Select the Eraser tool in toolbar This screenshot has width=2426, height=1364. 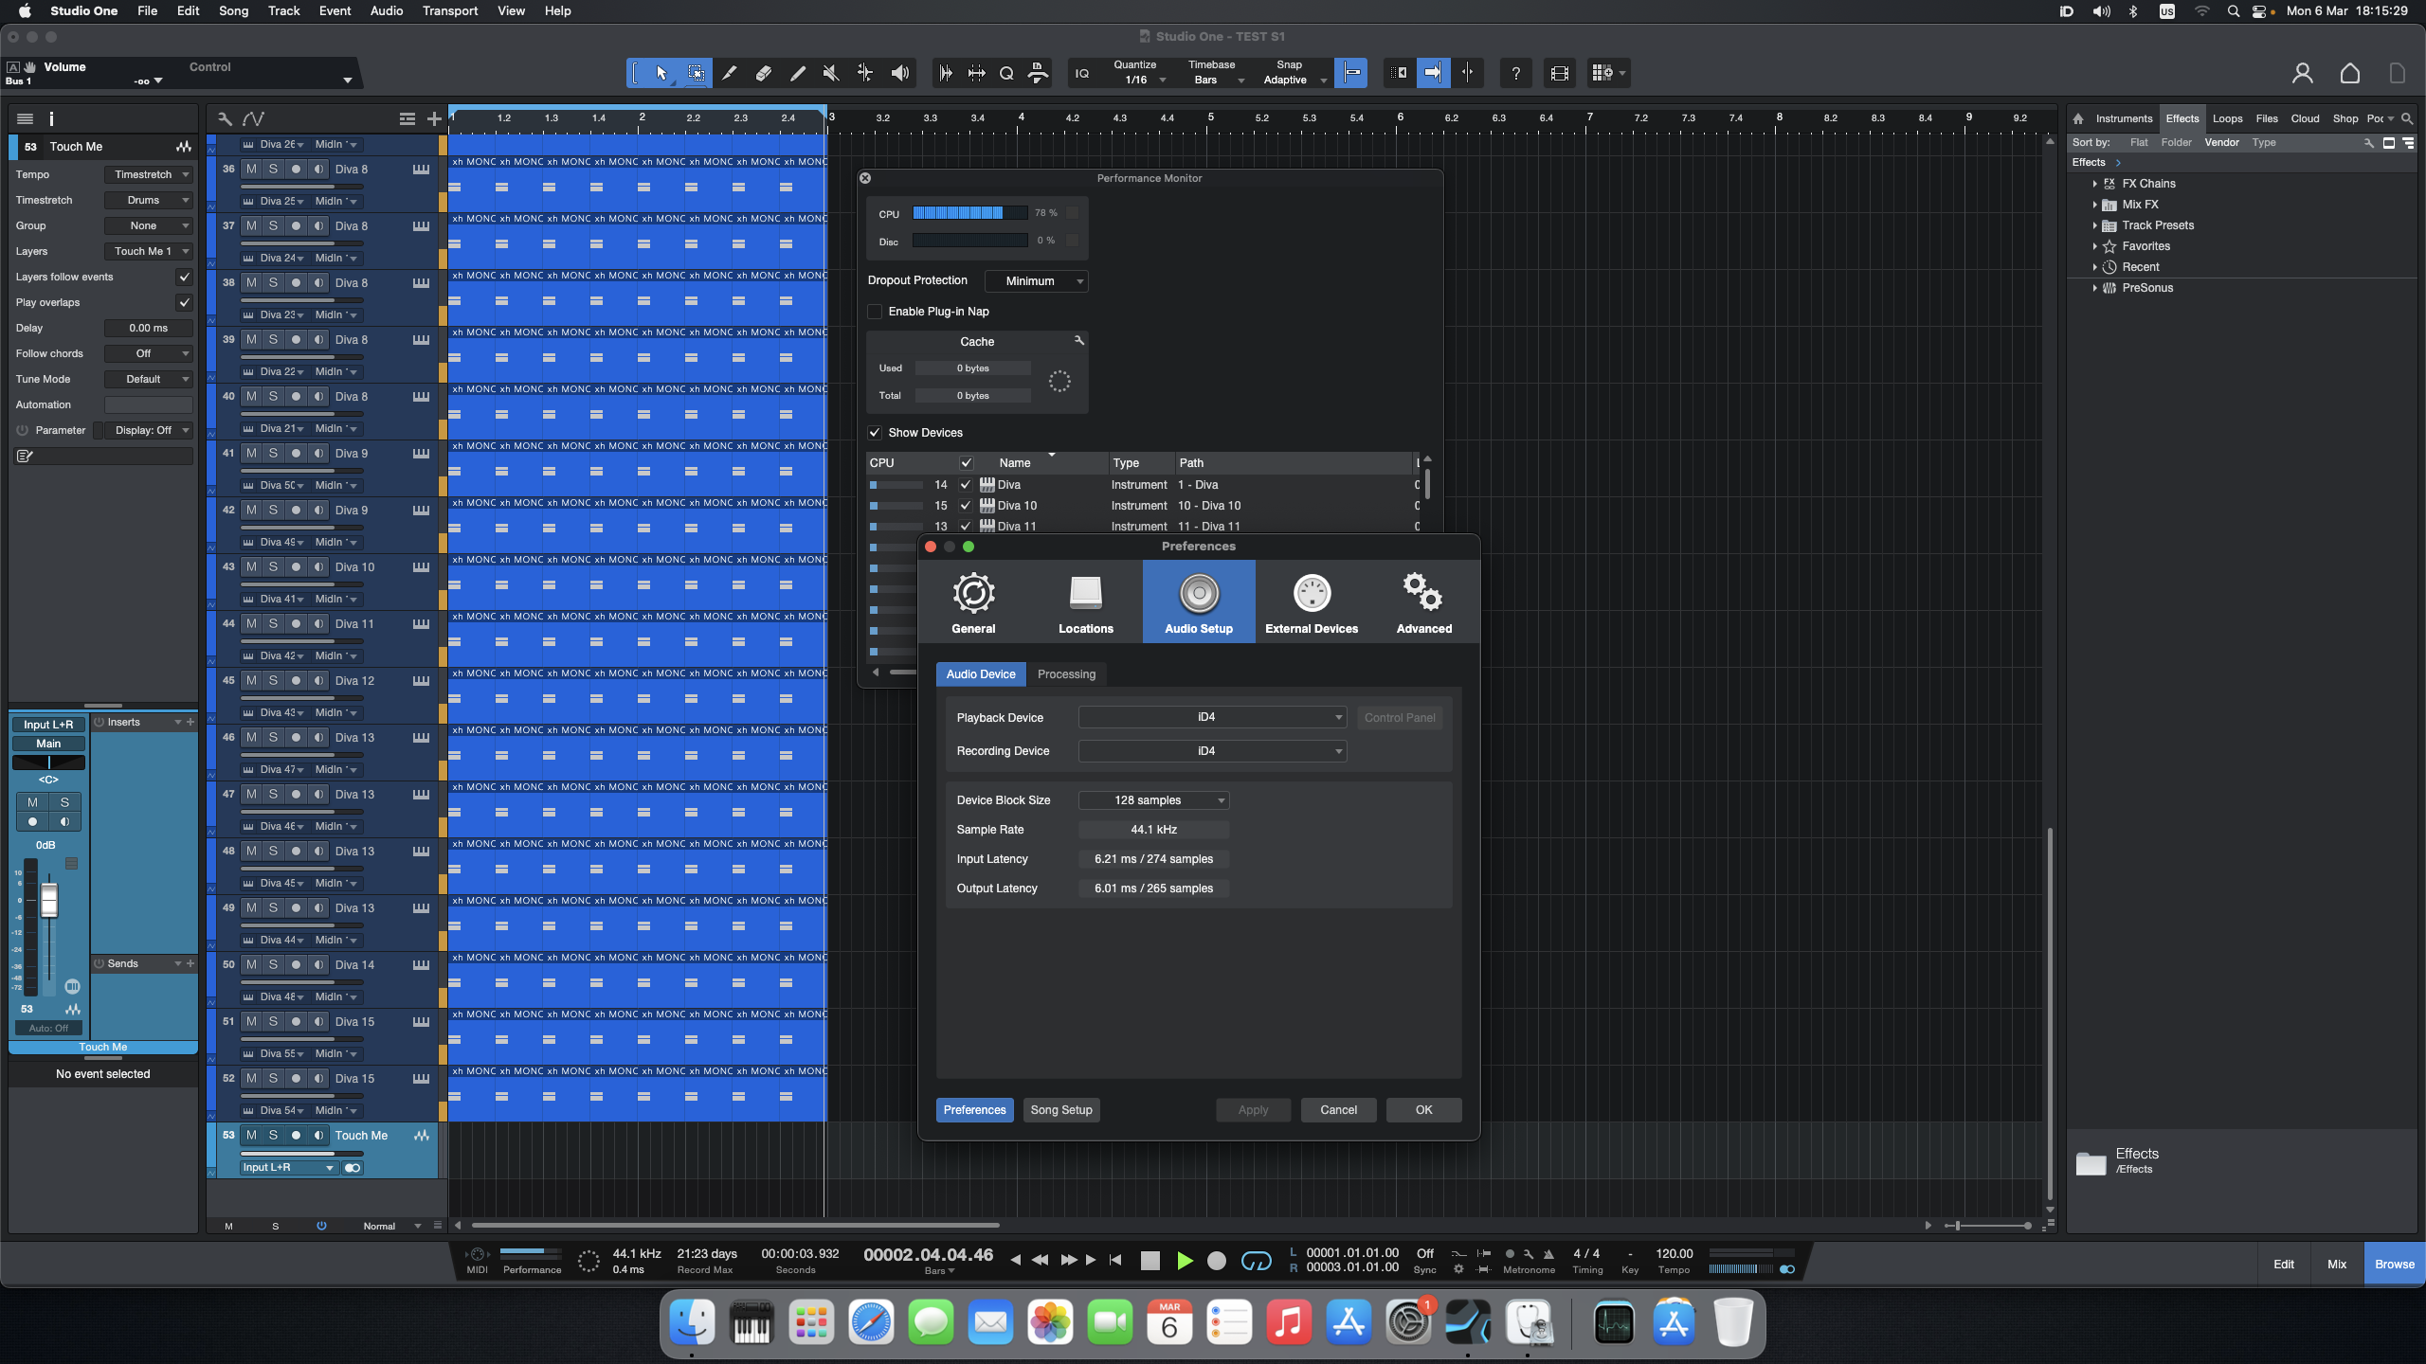[x=763, y=73]
